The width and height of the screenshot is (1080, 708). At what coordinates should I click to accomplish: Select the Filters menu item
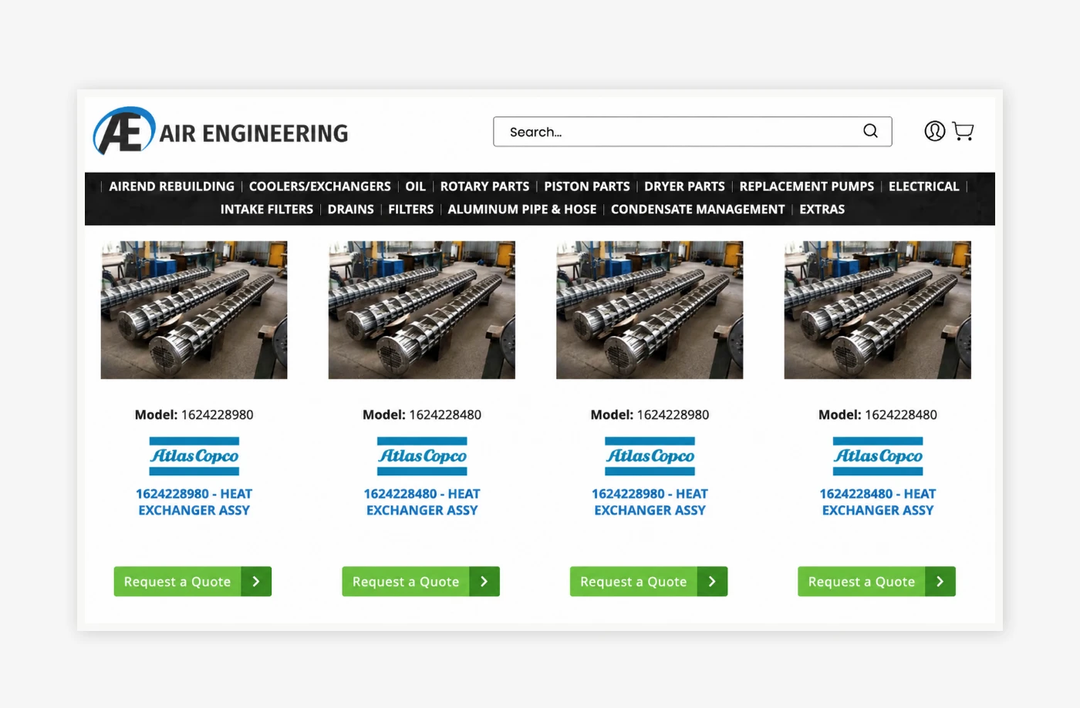[x=410, y=210]
